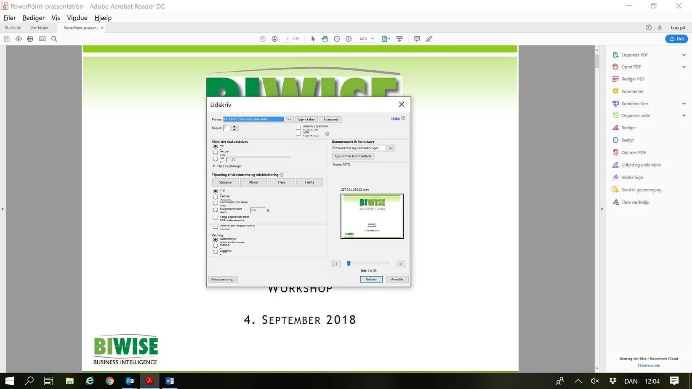Open Optimer PDF tool

pyautogui.click(x=633, y=152)
